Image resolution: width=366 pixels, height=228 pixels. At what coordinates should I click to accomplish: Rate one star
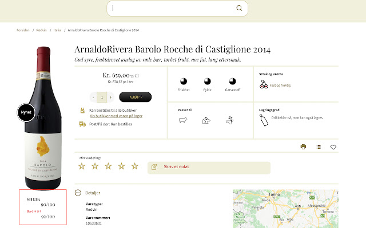[82, 166]
